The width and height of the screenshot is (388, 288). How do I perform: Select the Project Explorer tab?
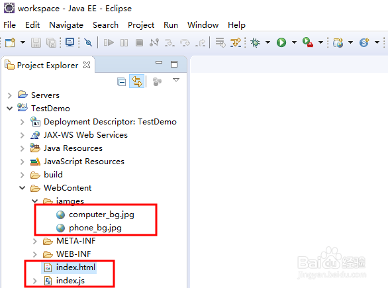[x=47, y=66]
